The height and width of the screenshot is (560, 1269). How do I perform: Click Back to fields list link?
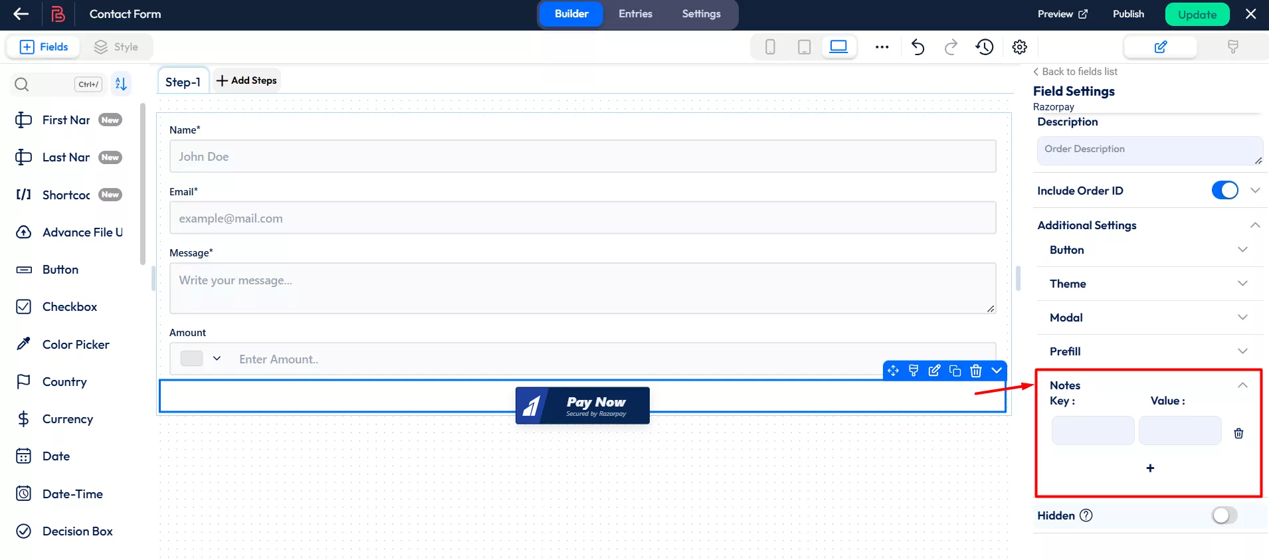(x=1075, y=72)
